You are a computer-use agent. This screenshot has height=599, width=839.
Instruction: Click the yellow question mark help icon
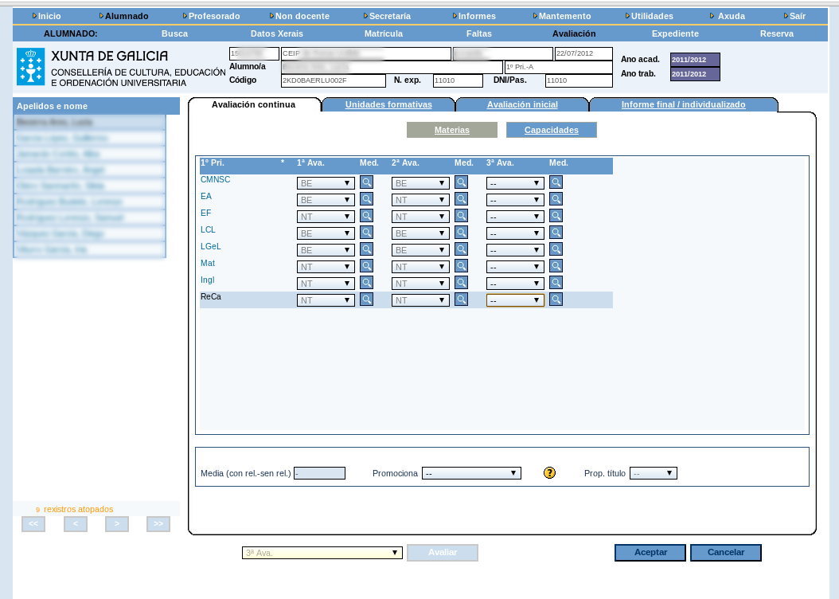point(549,473)
